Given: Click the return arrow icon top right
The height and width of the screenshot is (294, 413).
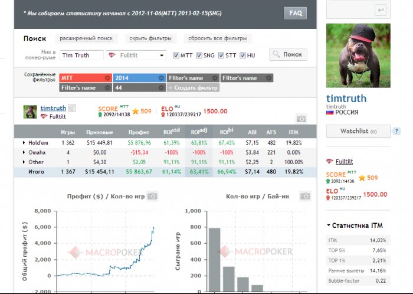Looking at the screenshot, I should pos(381,10).
